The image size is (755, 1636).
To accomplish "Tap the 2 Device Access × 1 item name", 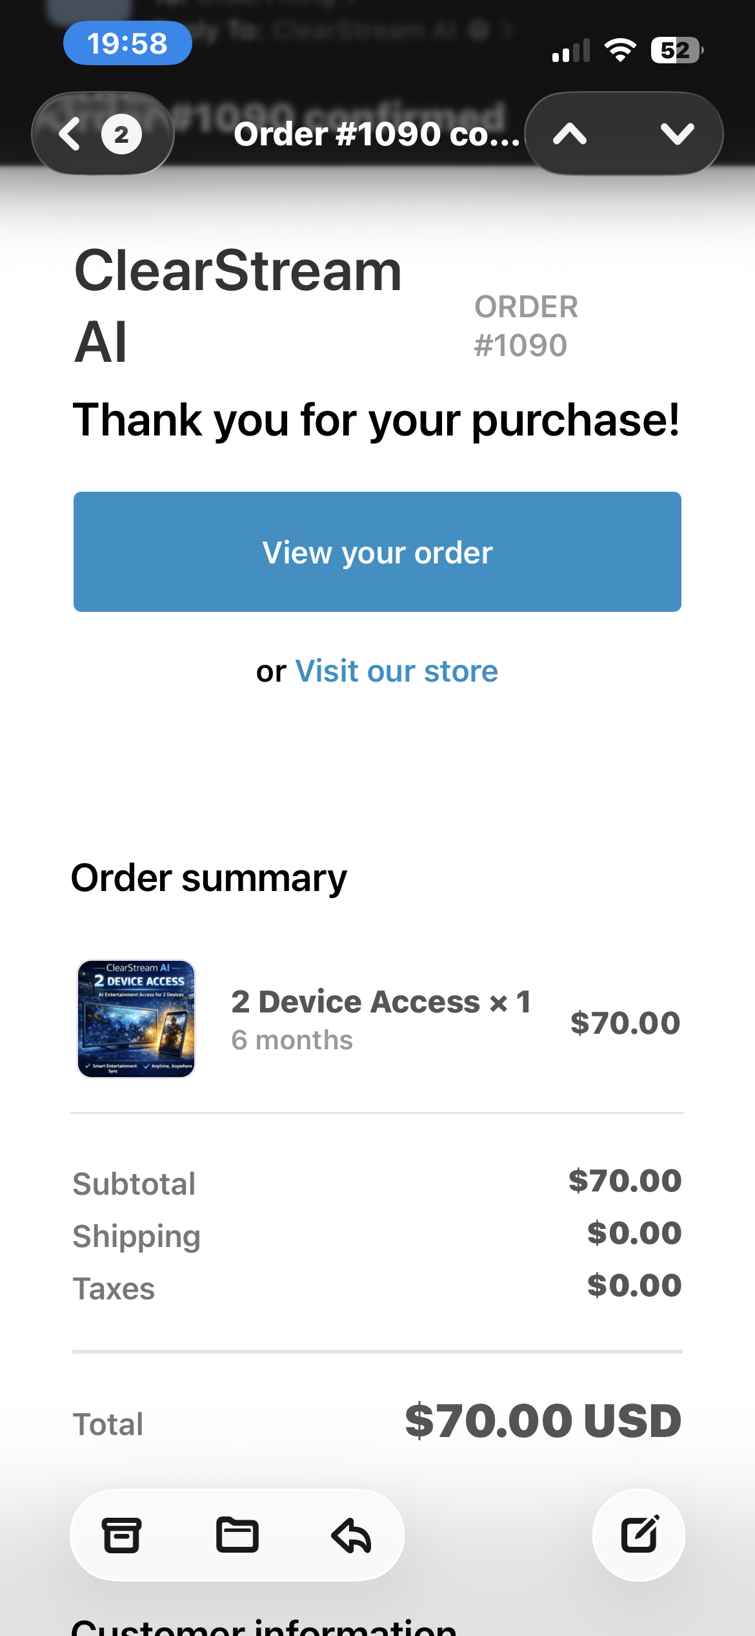I will pos(381,1002).
